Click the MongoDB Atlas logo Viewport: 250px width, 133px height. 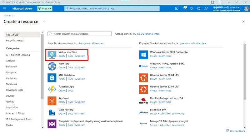point(143,124)
